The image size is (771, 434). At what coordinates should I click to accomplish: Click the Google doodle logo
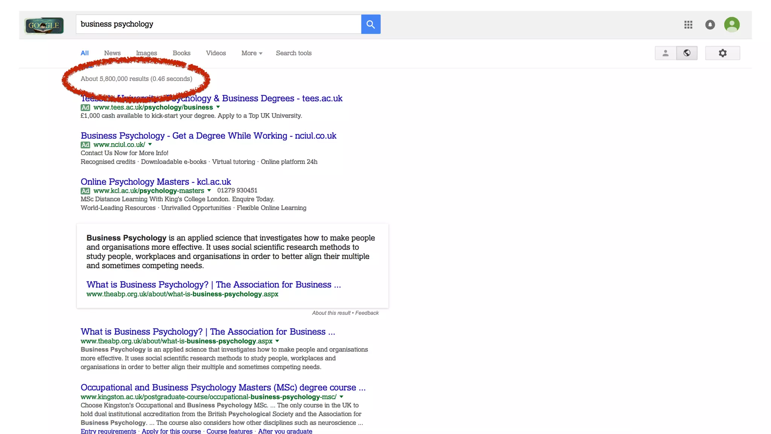pos(44,26)
